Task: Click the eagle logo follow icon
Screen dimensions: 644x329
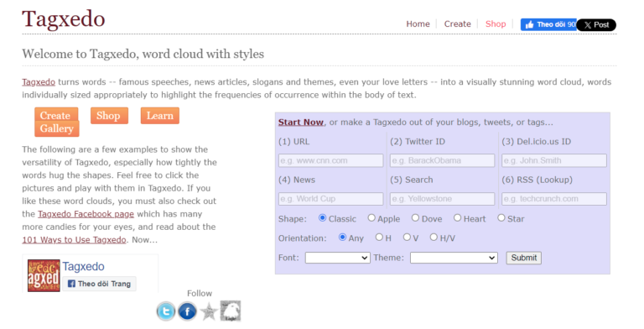Action: click(231, 311)
